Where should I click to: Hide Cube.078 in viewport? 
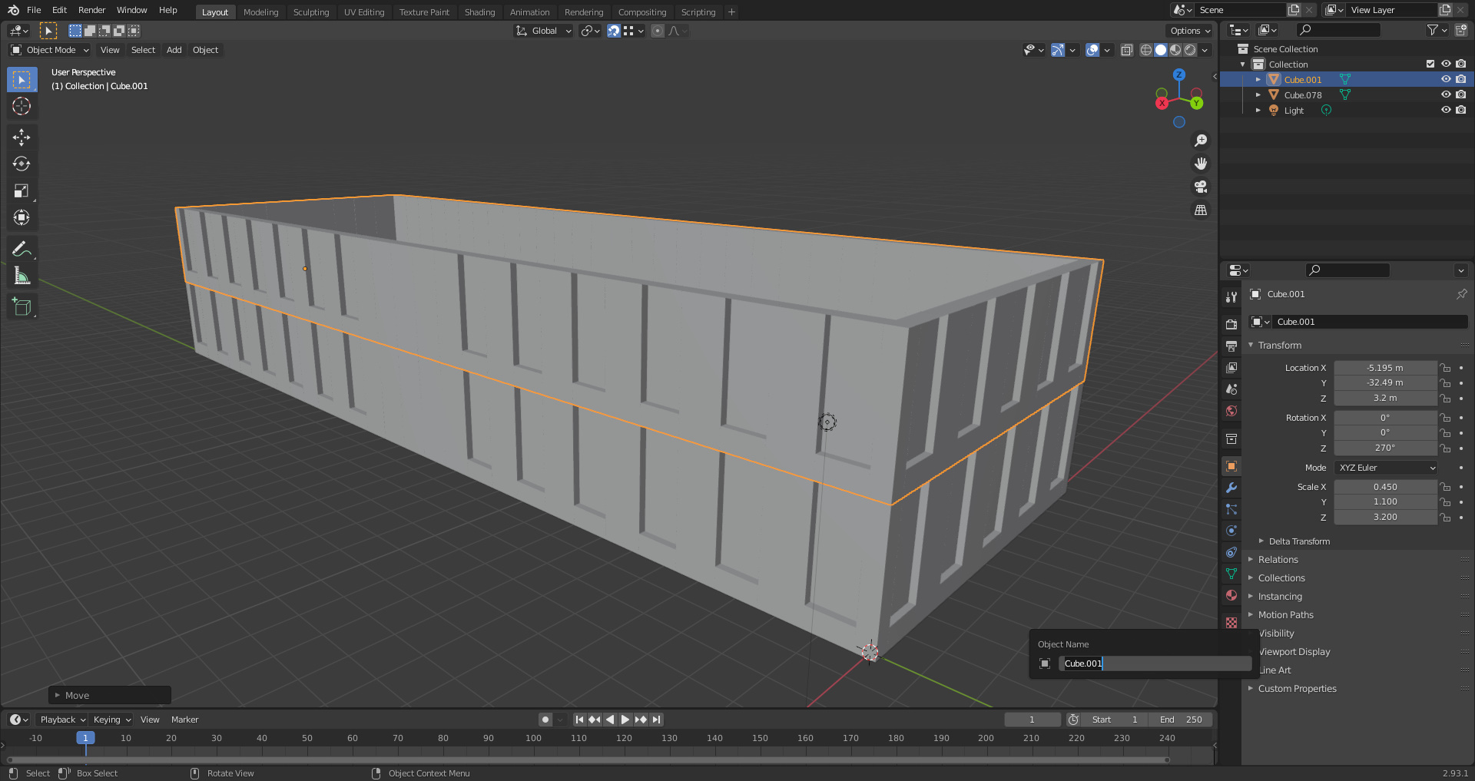pyautogui.click(x=1445, y=95)
